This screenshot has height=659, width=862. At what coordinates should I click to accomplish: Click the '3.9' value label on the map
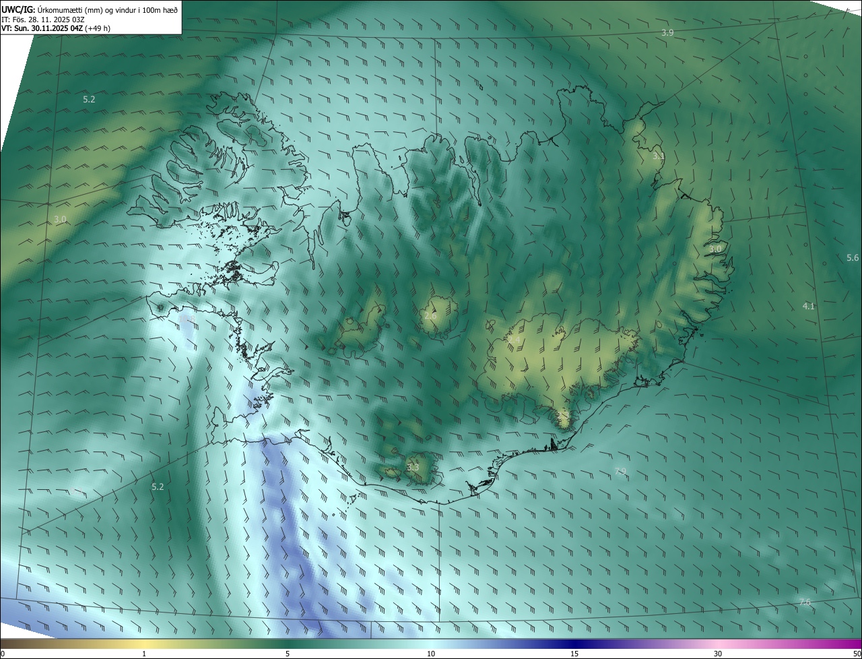pos(667,32)
